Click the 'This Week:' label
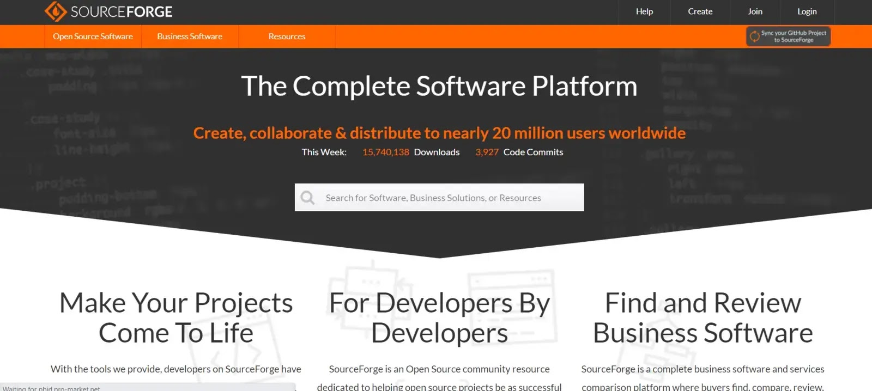This screenshot has height=391, width=872. tap(324, 152)
